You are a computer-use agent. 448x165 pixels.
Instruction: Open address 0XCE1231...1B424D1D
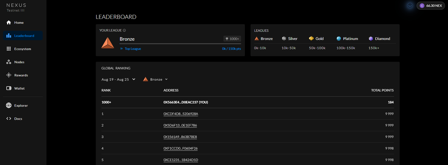pos(181,160)
